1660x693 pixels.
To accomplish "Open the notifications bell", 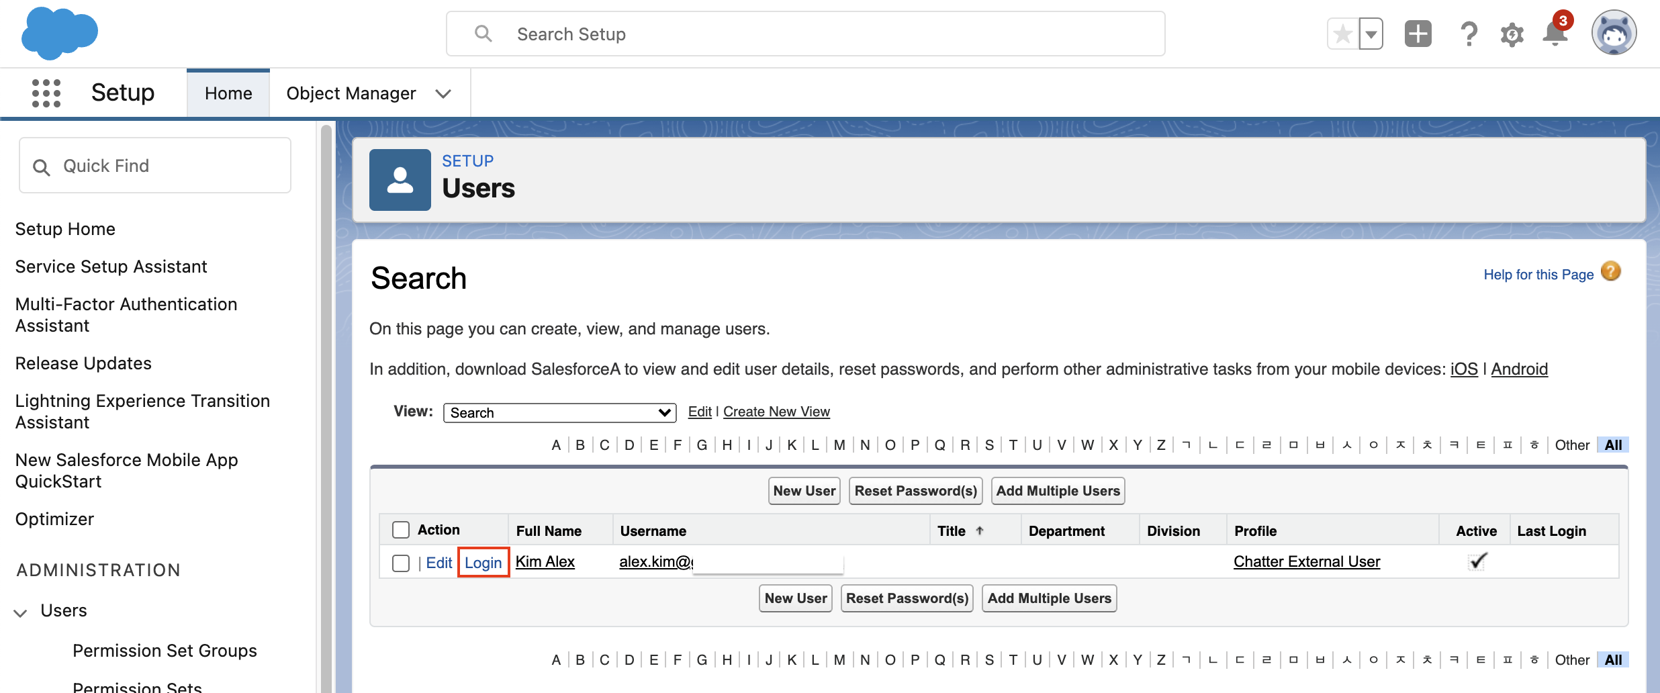I will [1555, 34].
